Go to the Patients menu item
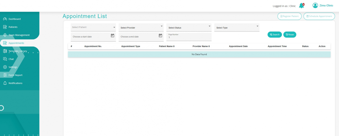Image resolution: width=339 pixels, height=136 pixels. click(x=13, y=27)
